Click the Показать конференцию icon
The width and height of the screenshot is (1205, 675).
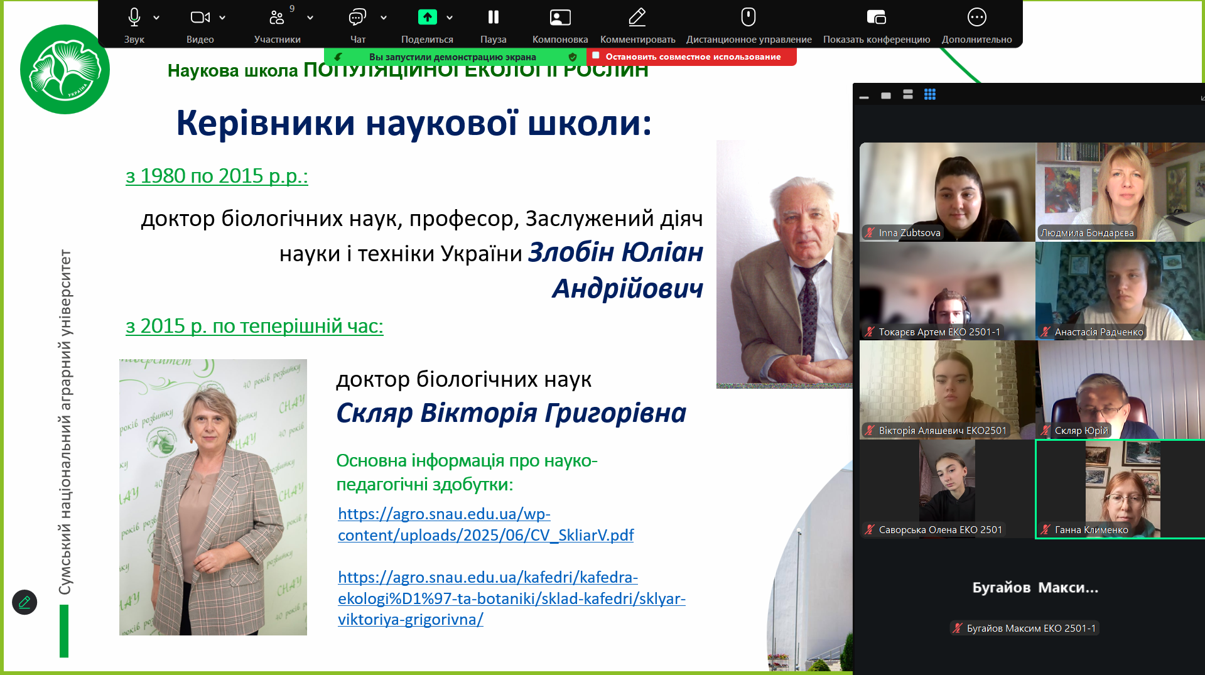876,18
